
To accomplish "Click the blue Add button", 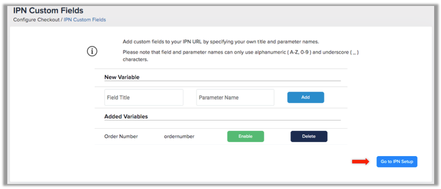I will [x=305, y=97].
